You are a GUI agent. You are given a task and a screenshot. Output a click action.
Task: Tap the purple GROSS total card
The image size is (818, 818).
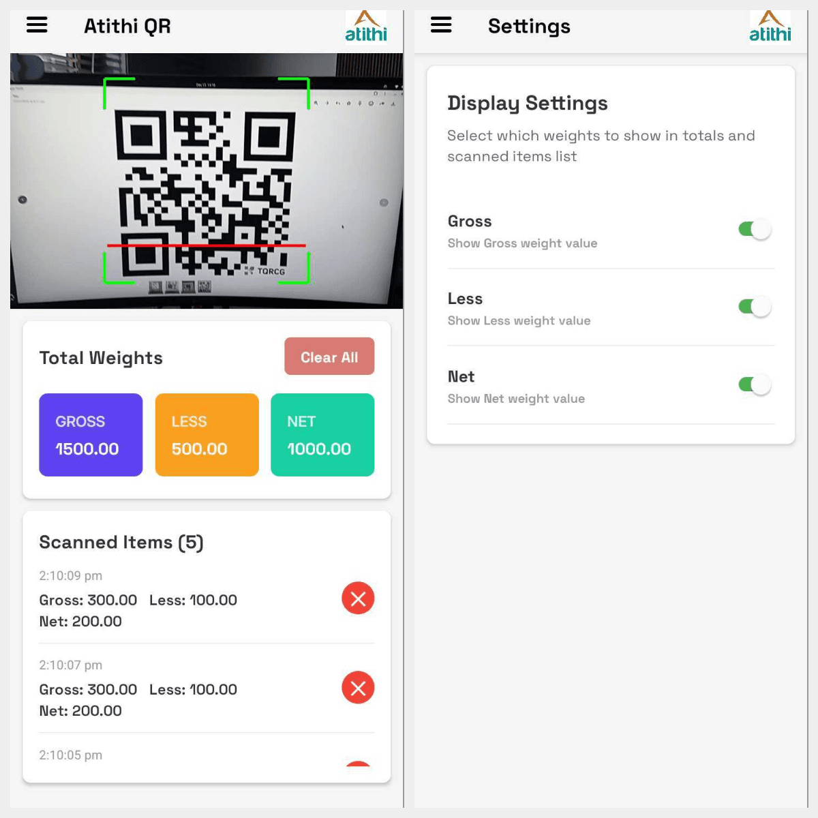(91, 435)
